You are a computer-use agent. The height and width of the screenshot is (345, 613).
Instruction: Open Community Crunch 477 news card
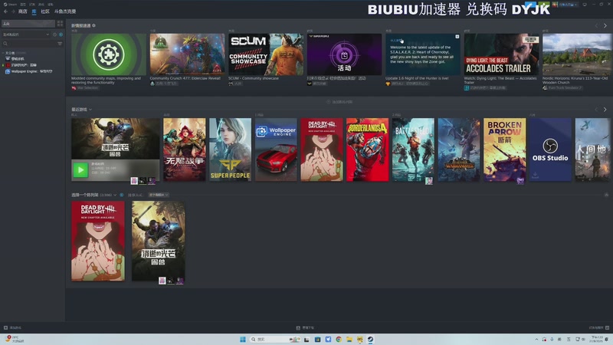click(187, 54)
